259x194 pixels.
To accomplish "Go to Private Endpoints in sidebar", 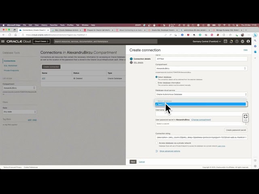I will pos(11,70).
